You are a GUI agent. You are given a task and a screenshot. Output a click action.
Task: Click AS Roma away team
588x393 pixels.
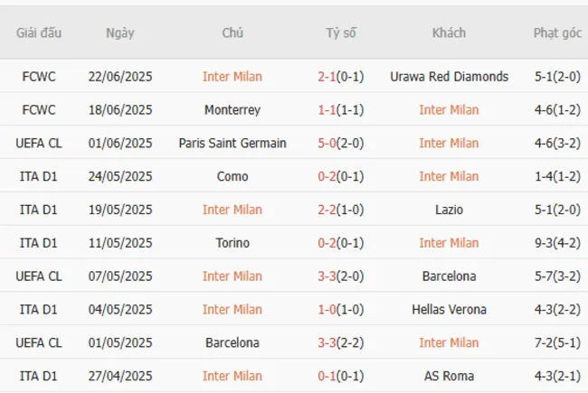(x=449, y=377)
